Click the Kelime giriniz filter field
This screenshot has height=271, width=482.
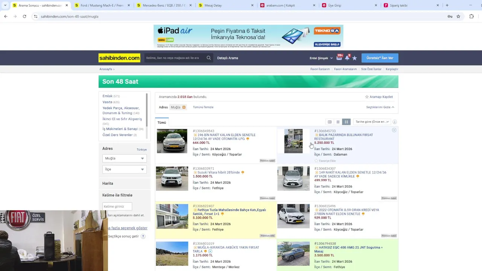point(117,206)
